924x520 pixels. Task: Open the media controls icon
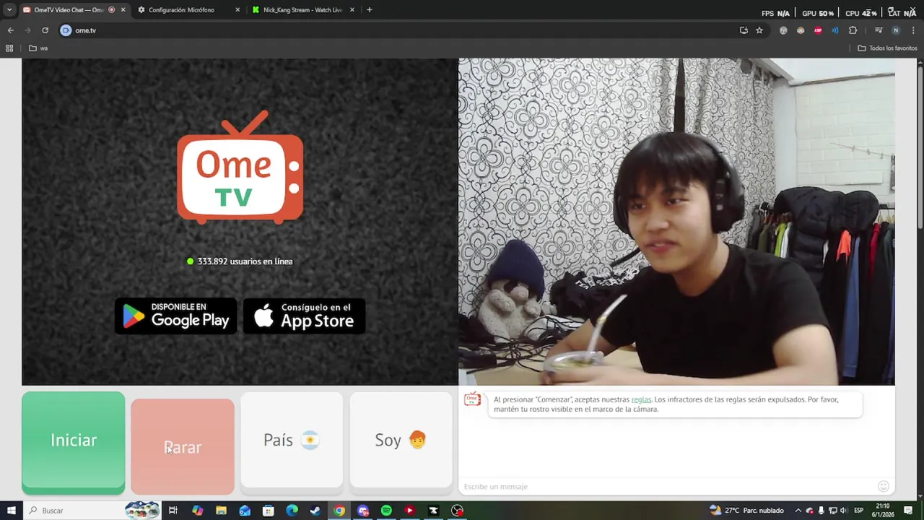tap(879, 30)
